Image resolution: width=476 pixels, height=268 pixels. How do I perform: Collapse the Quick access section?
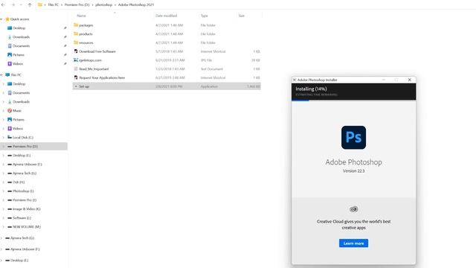(1, 19)
